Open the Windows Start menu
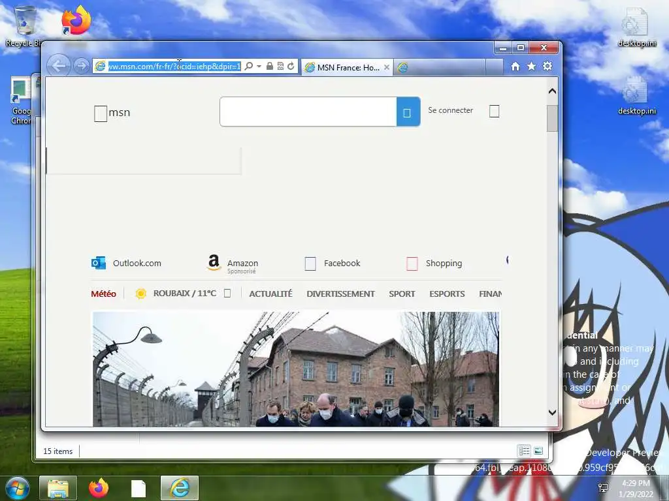 pos(16,488)
